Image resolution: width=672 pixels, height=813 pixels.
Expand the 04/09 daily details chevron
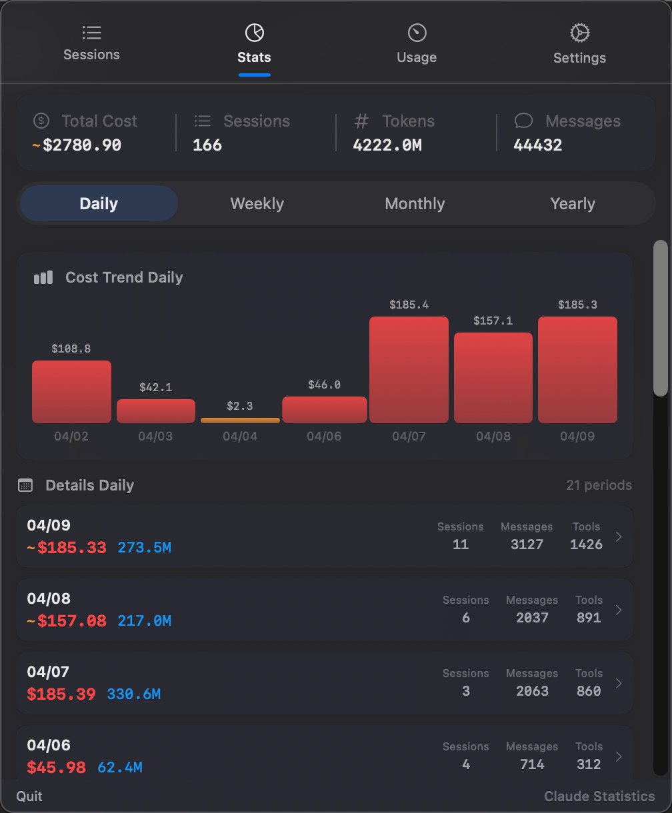click(619, 536)
